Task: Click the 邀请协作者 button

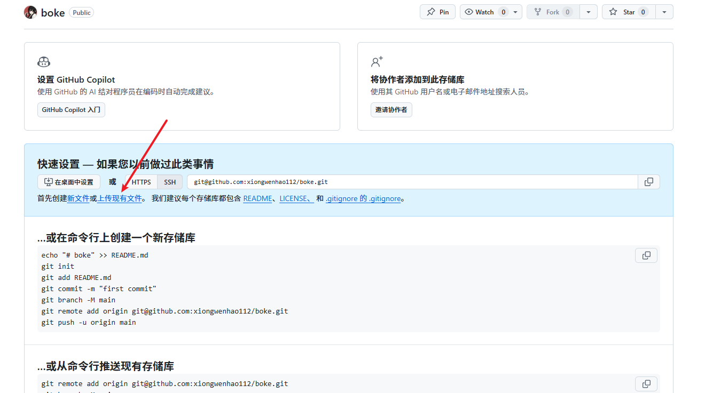Action: 391,110
